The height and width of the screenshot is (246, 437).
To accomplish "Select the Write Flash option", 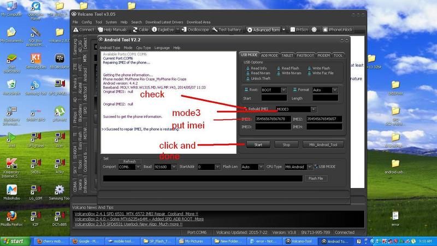I will pos(319,68).
